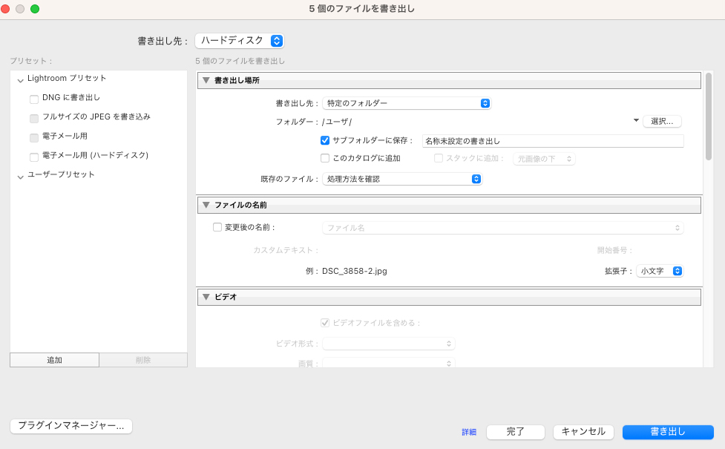Enable "フルサイズの JPEG を書き込み" preset
The width and height of the screenshot is (725, 449).
[x=34, y=117]
